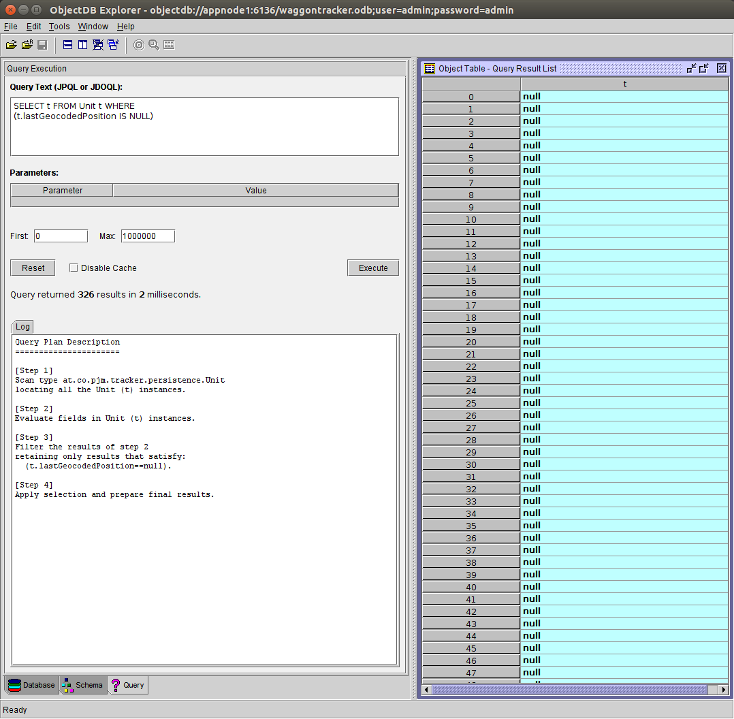
Task: Click row header number 8
Action: point(471,195)
